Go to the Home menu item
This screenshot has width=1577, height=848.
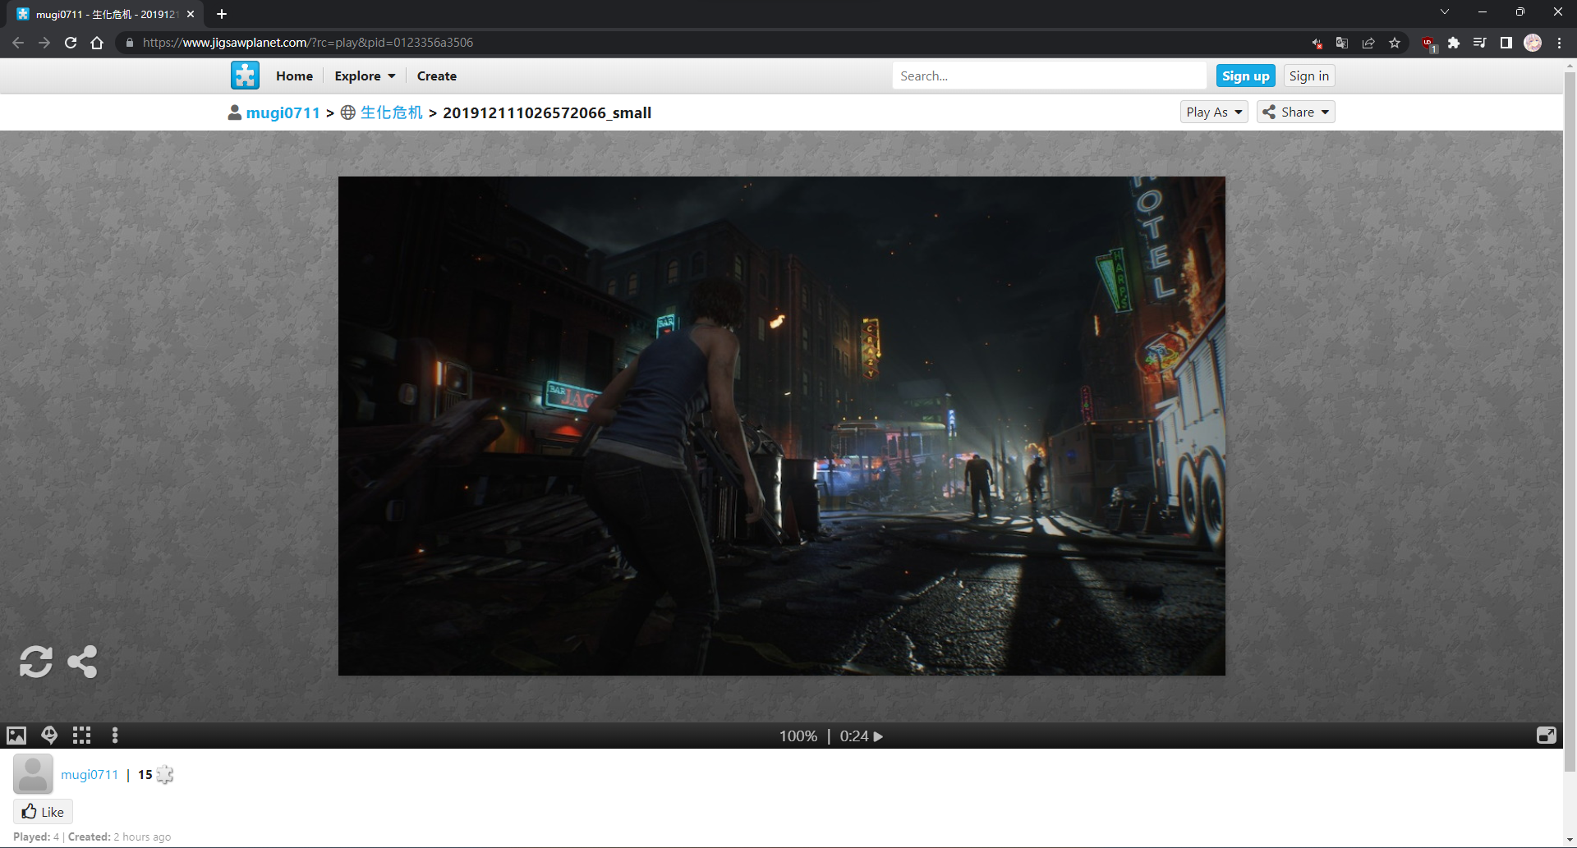click(294, 76)
